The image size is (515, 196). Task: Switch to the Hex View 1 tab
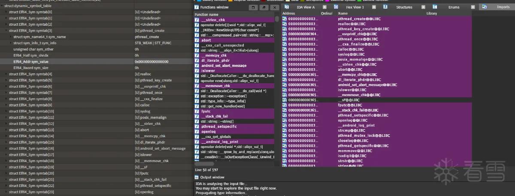coord(355,7)
